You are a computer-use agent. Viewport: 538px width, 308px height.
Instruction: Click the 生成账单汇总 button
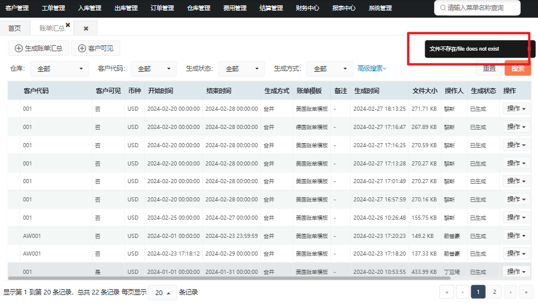click(38, 48)
